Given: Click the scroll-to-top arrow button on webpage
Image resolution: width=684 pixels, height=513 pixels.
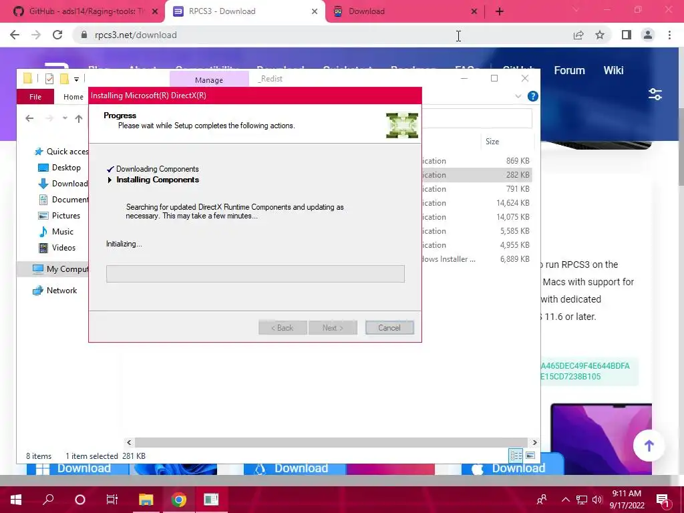Looking at the screenshot, I should 649,446.
